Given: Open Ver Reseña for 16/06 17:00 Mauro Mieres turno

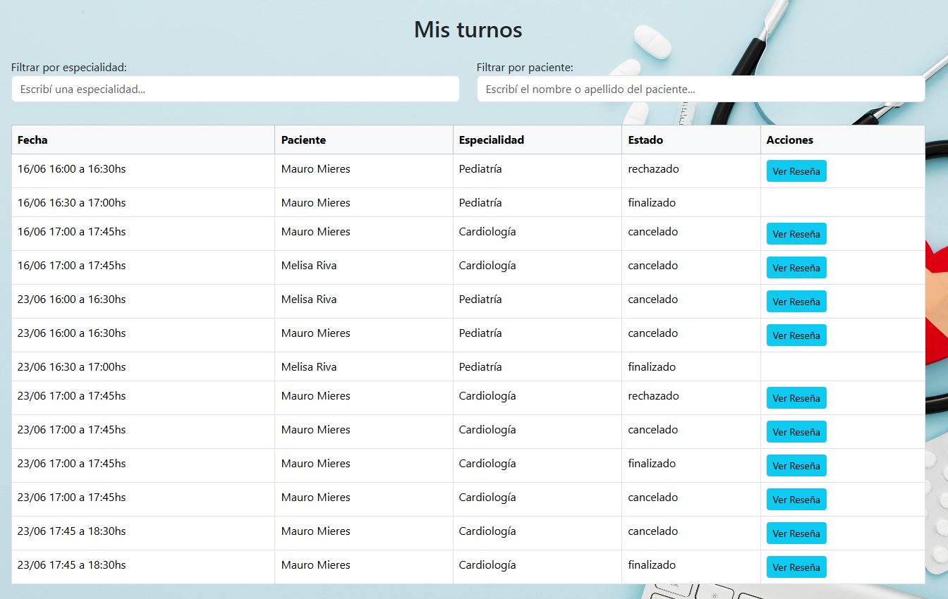Looking at the screenshot, I should pos(796,234).
